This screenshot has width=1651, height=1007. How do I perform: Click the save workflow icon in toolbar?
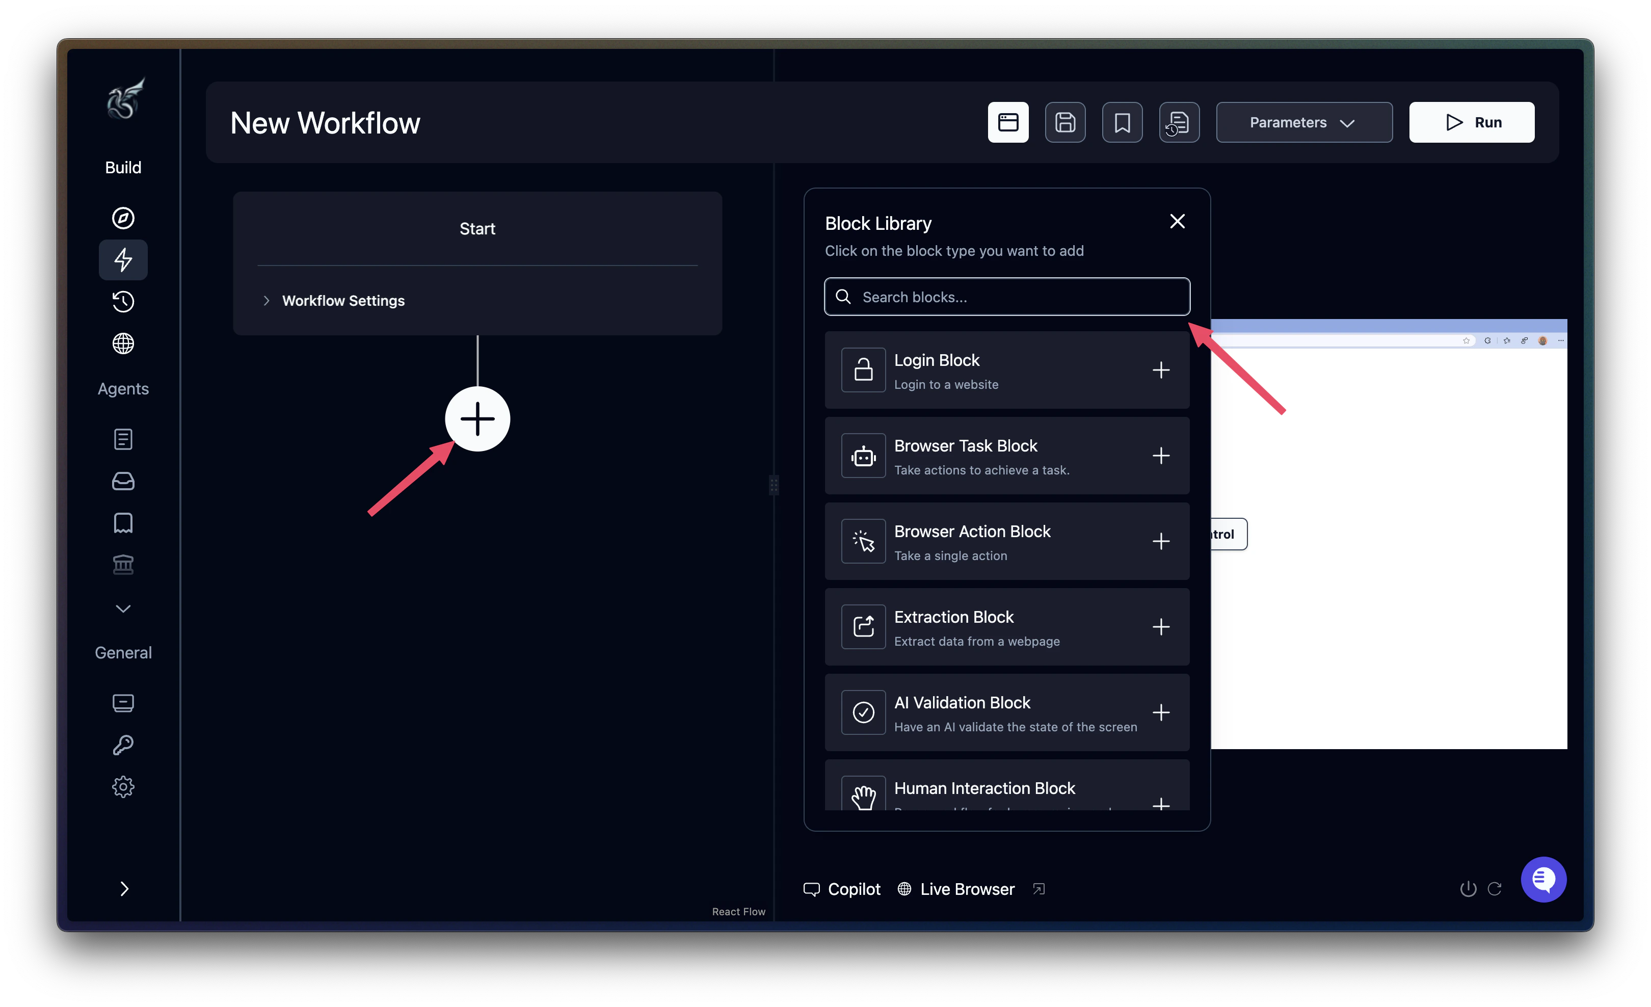click(1064, 122)
